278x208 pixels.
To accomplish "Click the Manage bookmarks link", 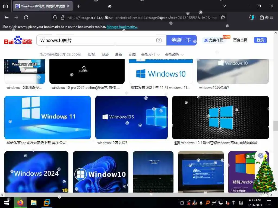I will [x=122, y=27].
